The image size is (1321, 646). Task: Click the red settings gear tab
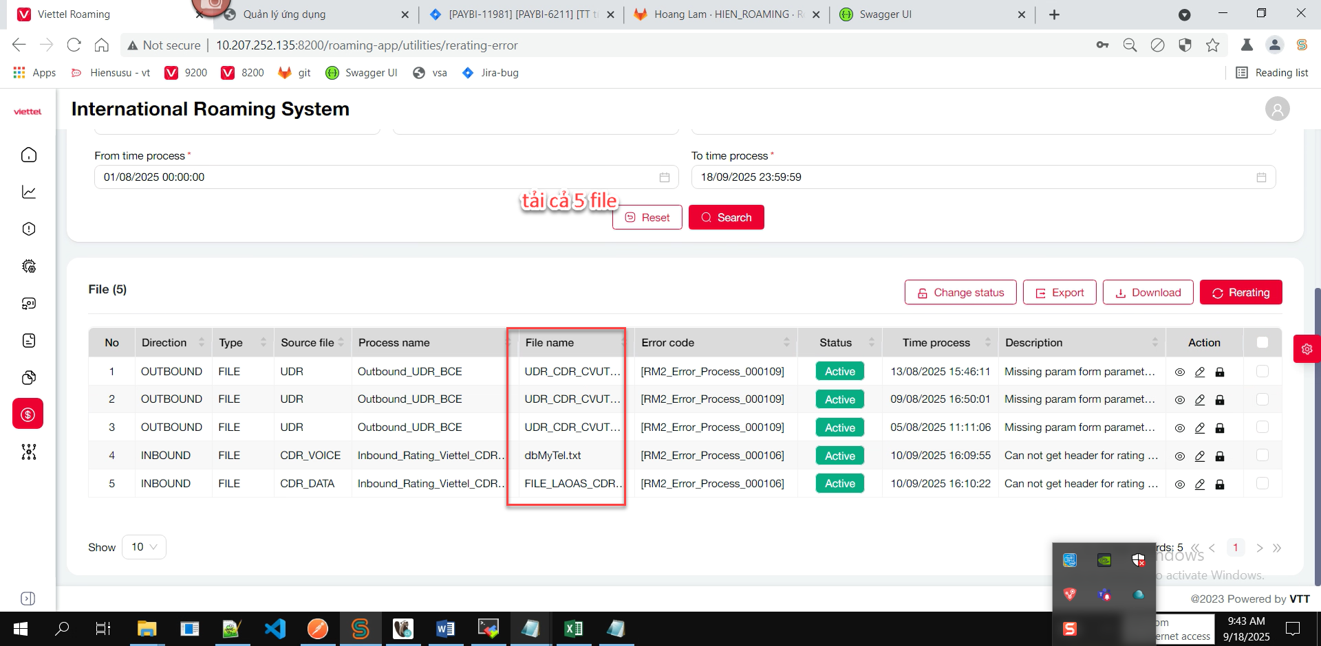1307,349
